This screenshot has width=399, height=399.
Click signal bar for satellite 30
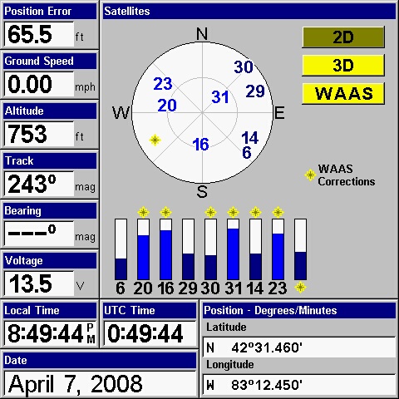210,249
